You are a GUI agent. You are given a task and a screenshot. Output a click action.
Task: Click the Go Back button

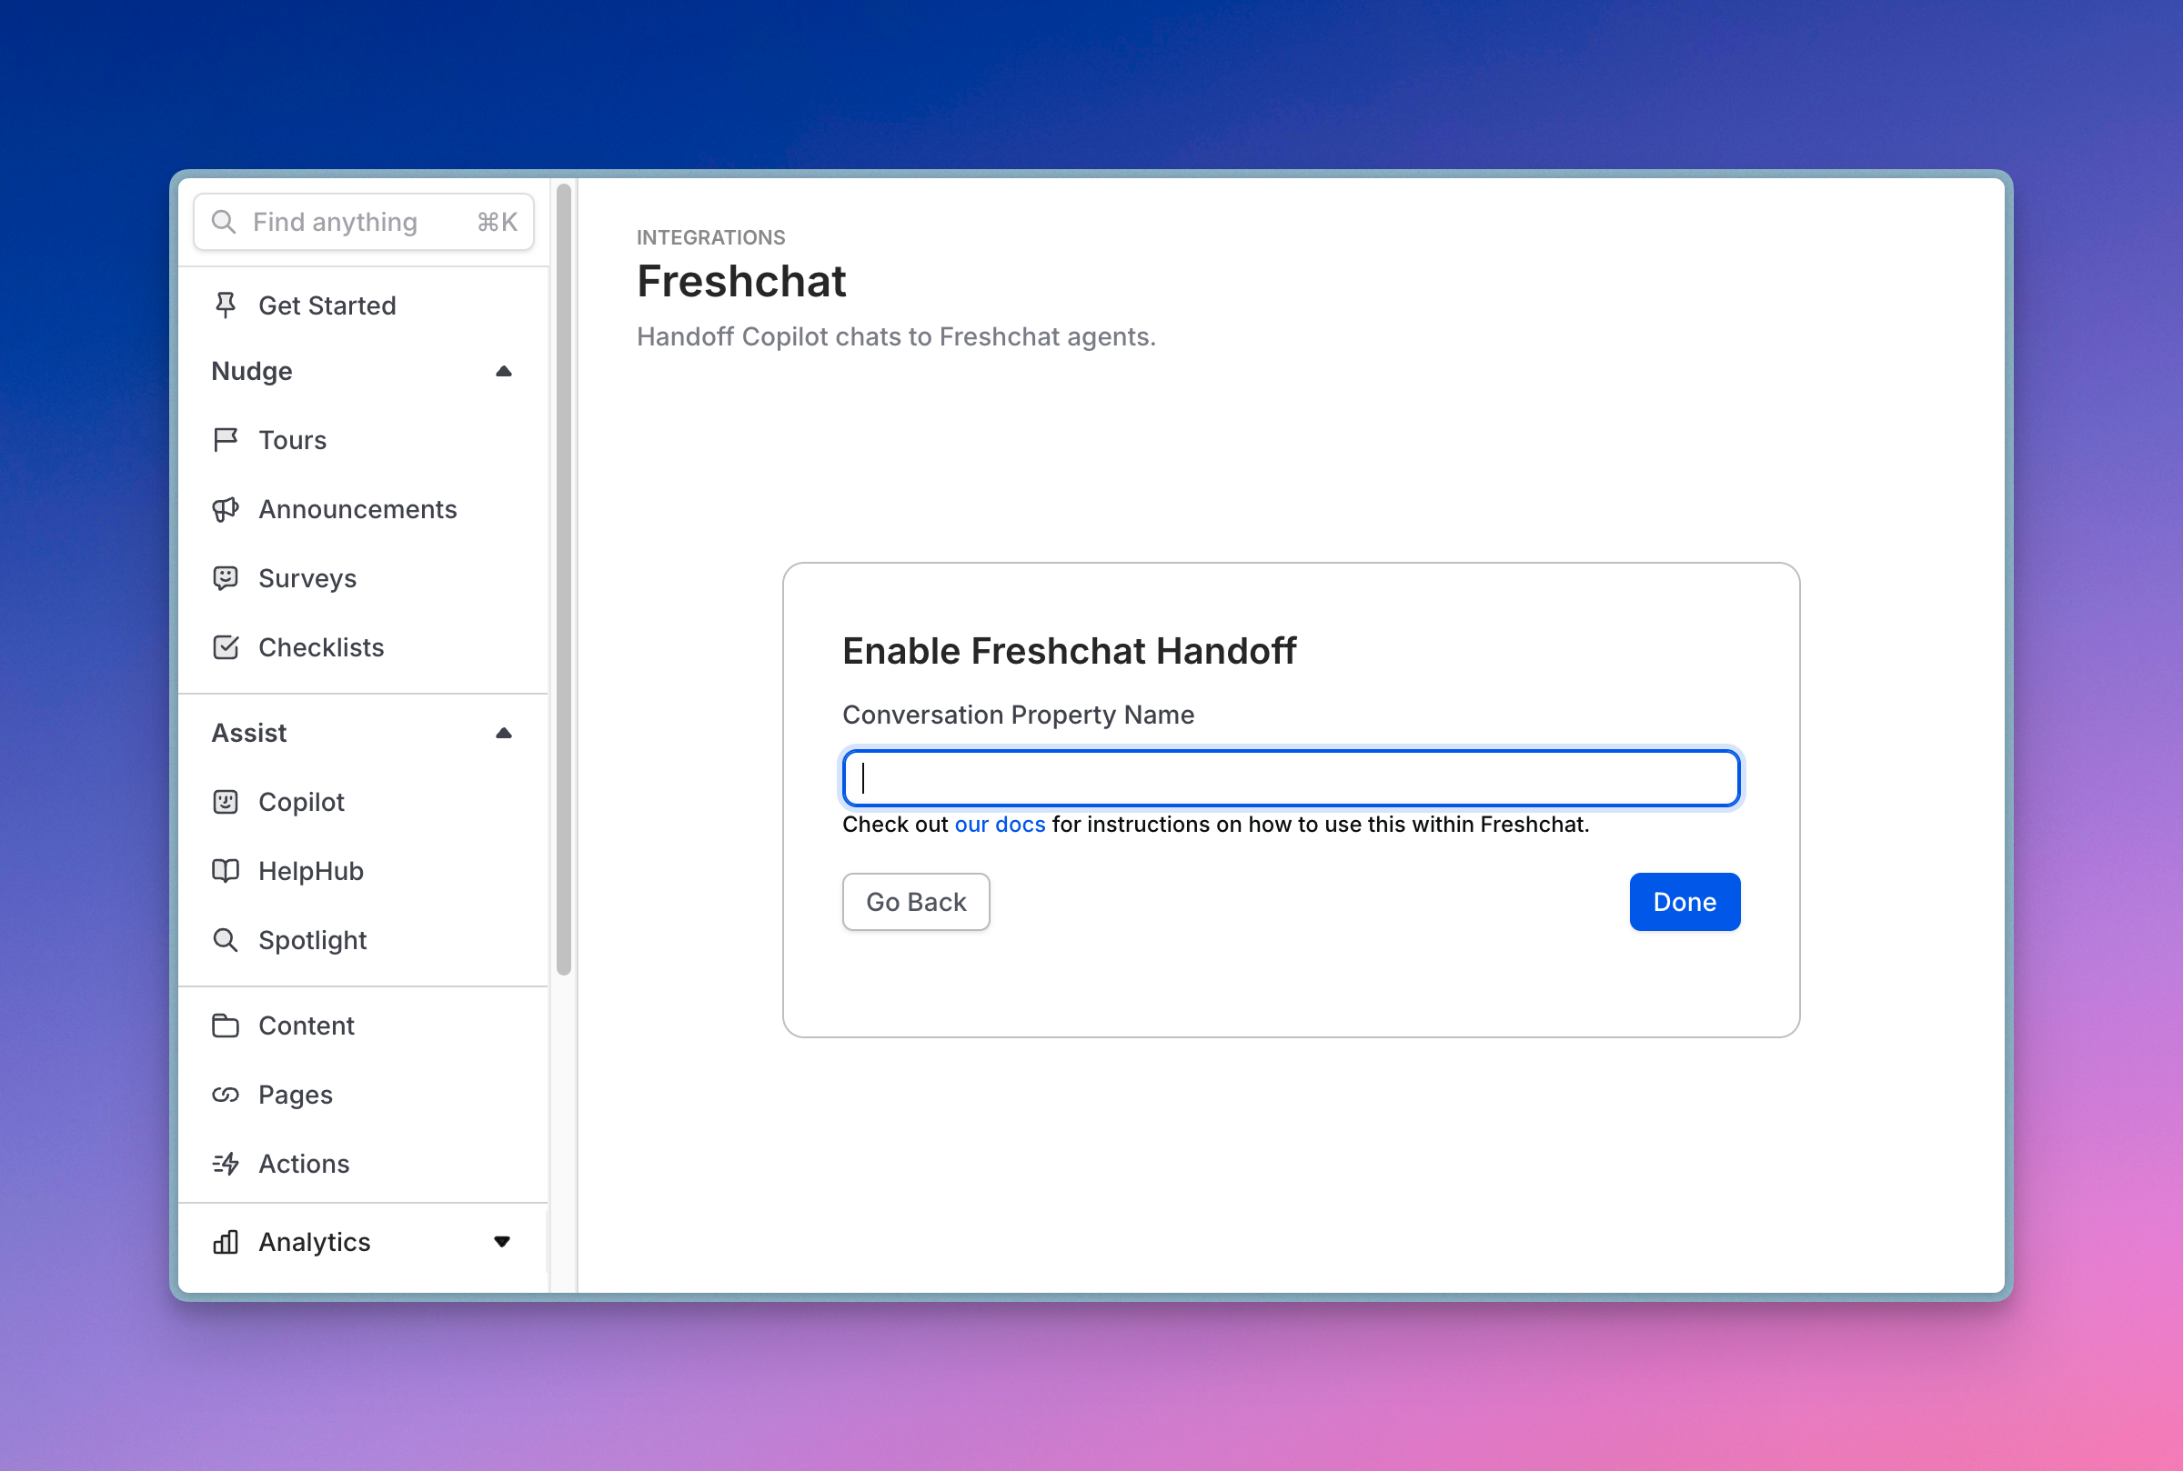tap(915, 901)
